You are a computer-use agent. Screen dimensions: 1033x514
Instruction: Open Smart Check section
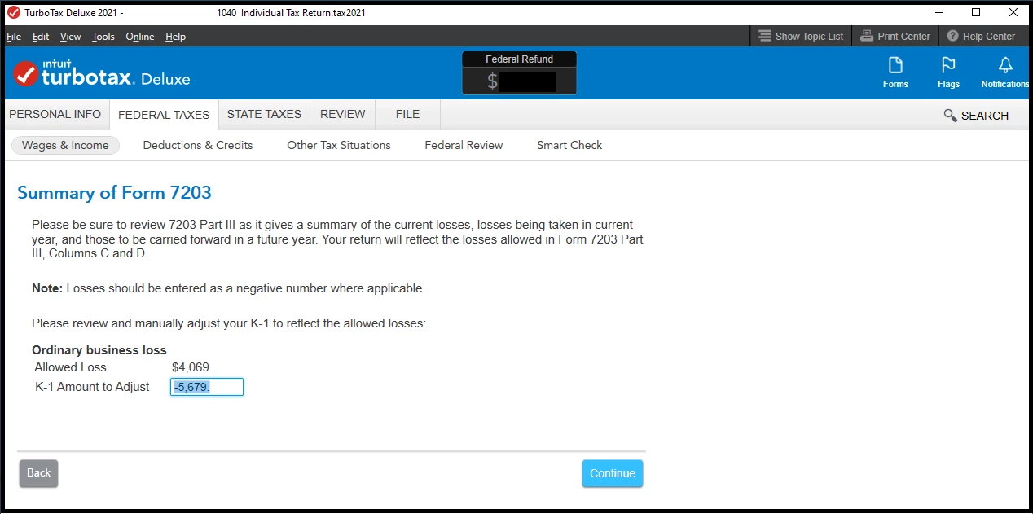pos(569,145)
